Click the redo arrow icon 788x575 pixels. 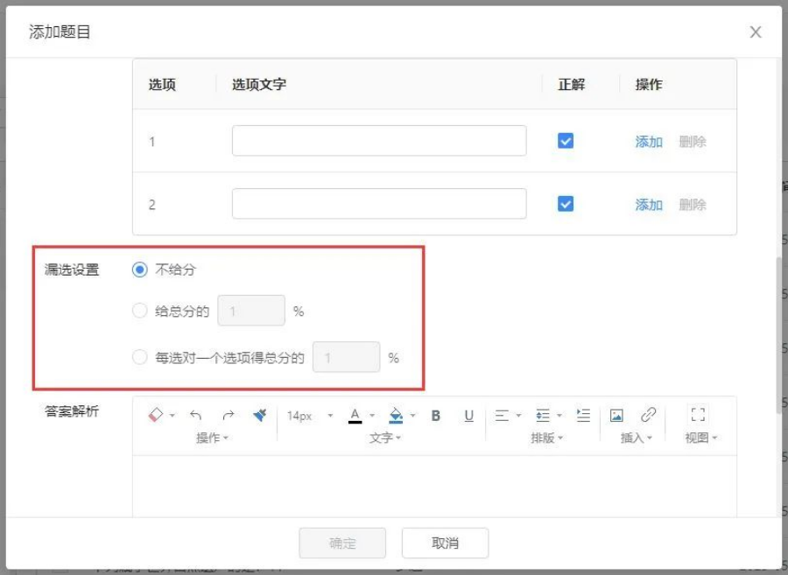229,416
